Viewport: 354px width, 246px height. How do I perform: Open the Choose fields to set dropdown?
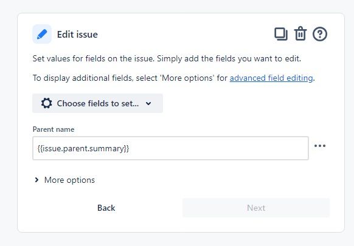pyautogui.click(x=97, y=103)
